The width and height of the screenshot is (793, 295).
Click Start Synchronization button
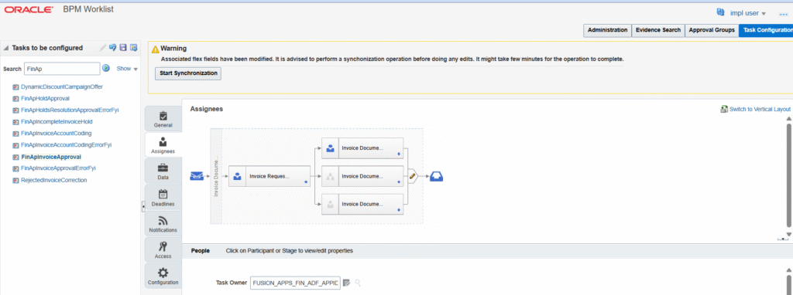(187, 73)
